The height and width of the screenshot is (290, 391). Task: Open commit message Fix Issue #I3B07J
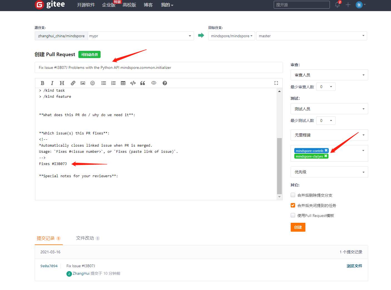point(81,266)
